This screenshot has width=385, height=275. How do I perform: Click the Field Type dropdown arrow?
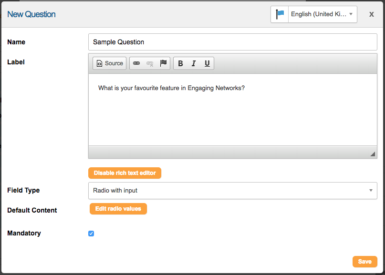tap(371, 191)
